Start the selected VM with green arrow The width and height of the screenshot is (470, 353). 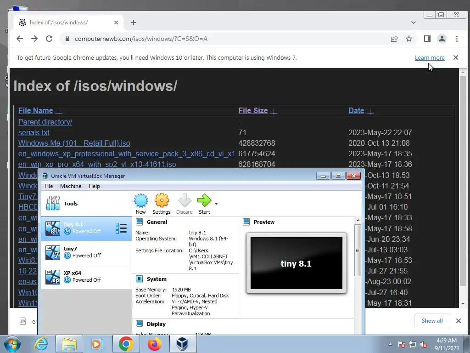tap(204, 204)
